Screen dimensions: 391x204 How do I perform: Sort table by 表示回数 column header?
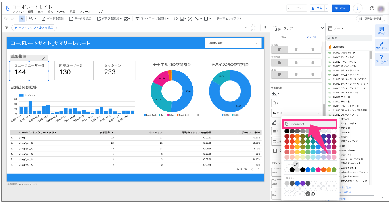coord(106,133)
